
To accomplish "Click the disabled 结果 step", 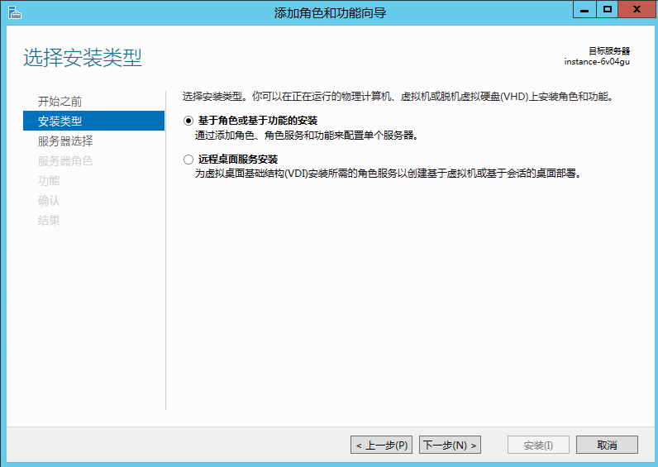I will pyautogui.click(x=49, y=221).
